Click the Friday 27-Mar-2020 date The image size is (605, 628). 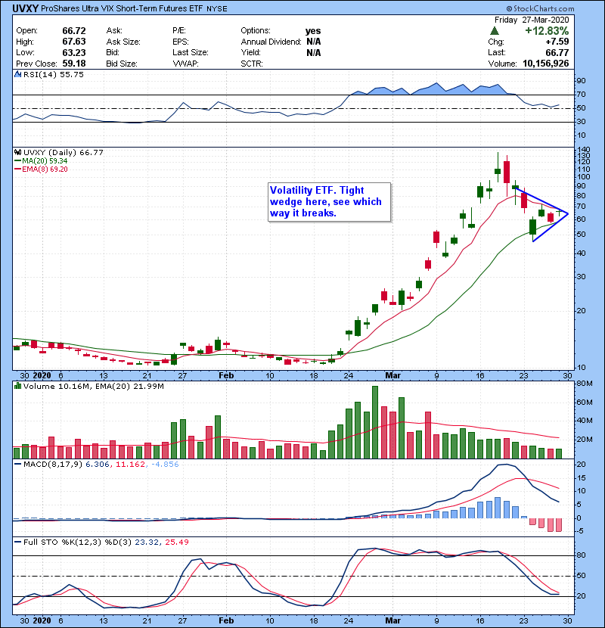(x=532, y=20)
